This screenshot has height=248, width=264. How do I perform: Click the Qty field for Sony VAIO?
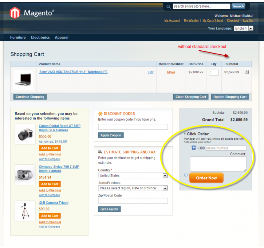(214, 73)
